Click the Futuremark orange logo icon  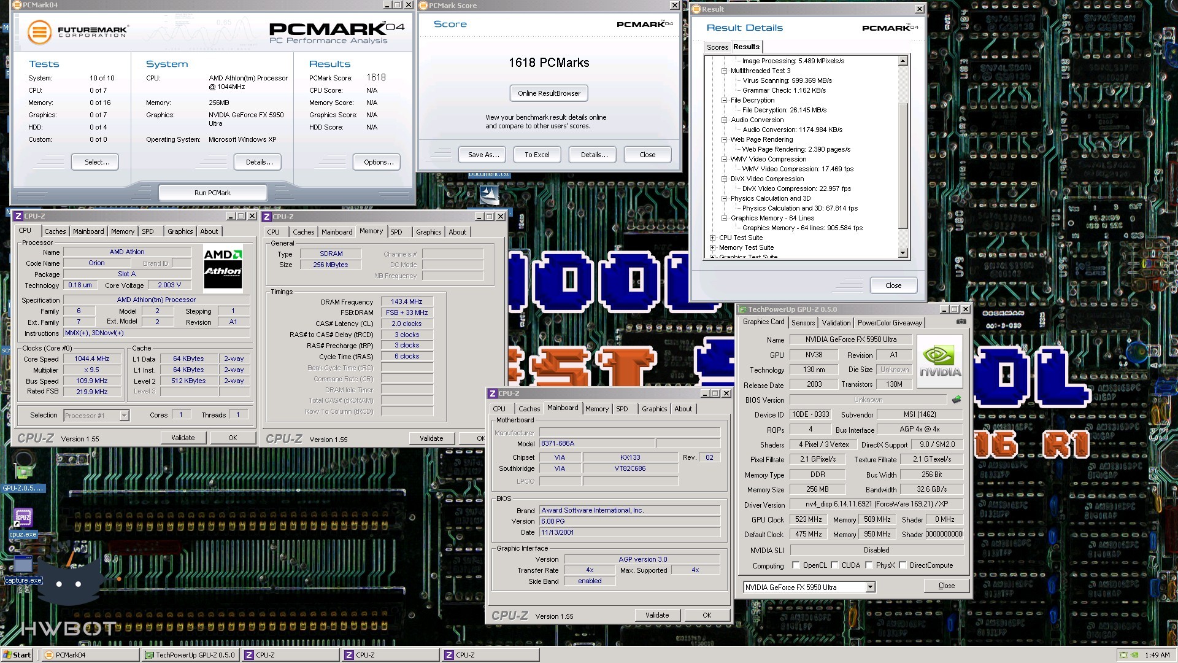click(39, 32)
